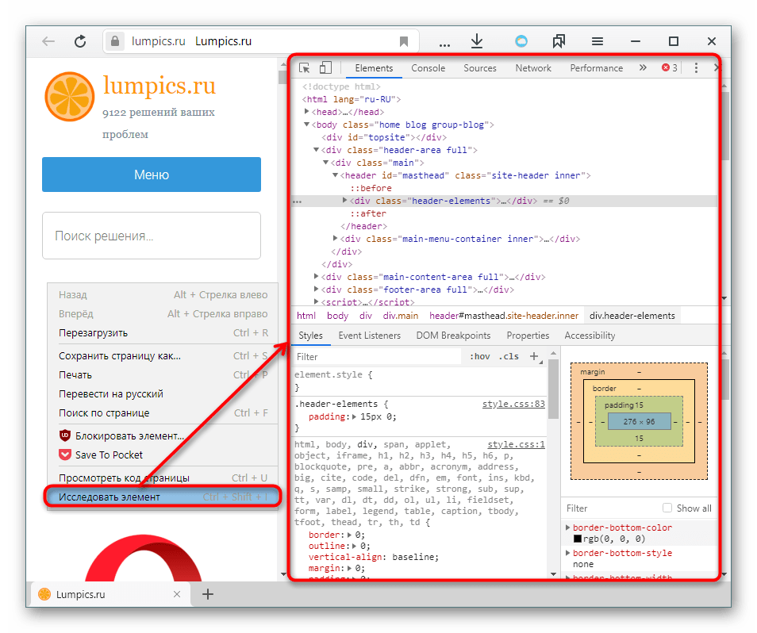Toggle the .cls classes button

[x=509, y=357]
